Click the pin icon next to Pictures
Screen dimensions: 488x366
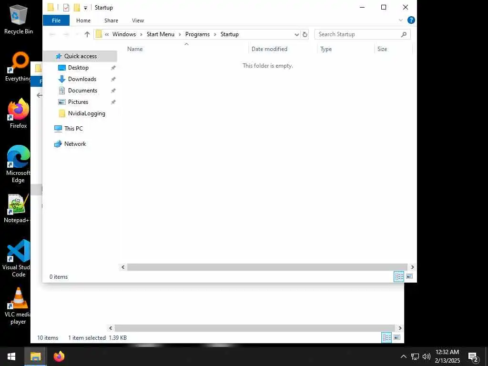tap(113, 102)
